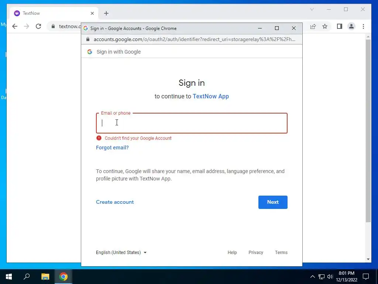Go back in the main Chrome window
The width and height of the screenshot is (378, 284).
[15, 26]
